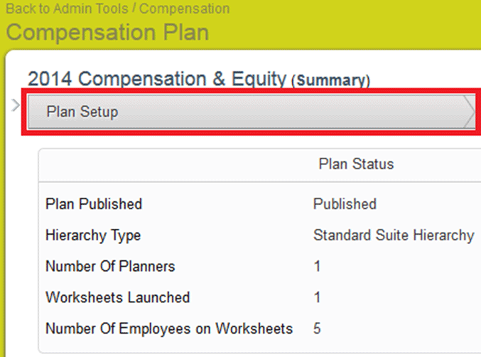Select the Hierarchy Type row label
The height and width of the screenshot is (357, 481).
click(93, 235)
